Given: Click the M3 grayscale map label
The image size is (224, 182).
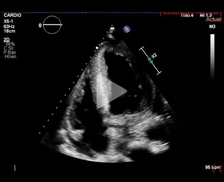Looking at the screenshot, I should (x=212, y=27).
